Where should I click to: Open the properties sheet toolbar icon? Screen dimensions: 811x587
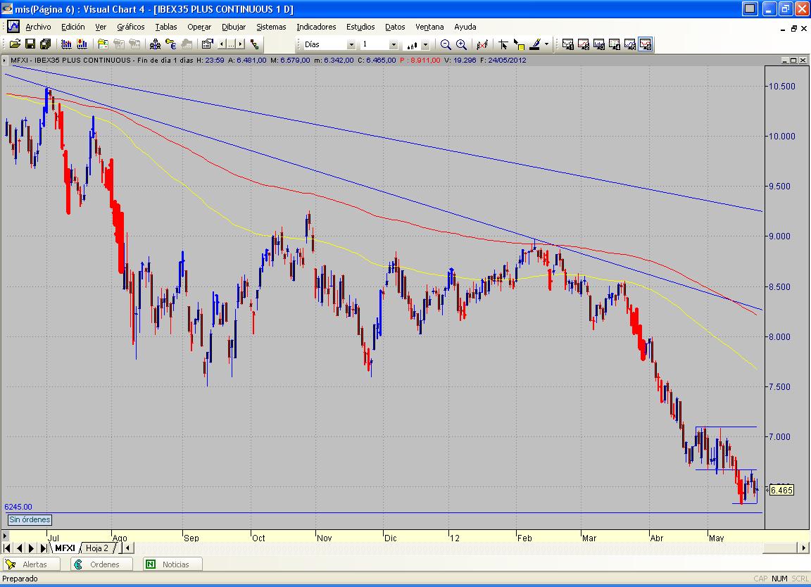208,44
